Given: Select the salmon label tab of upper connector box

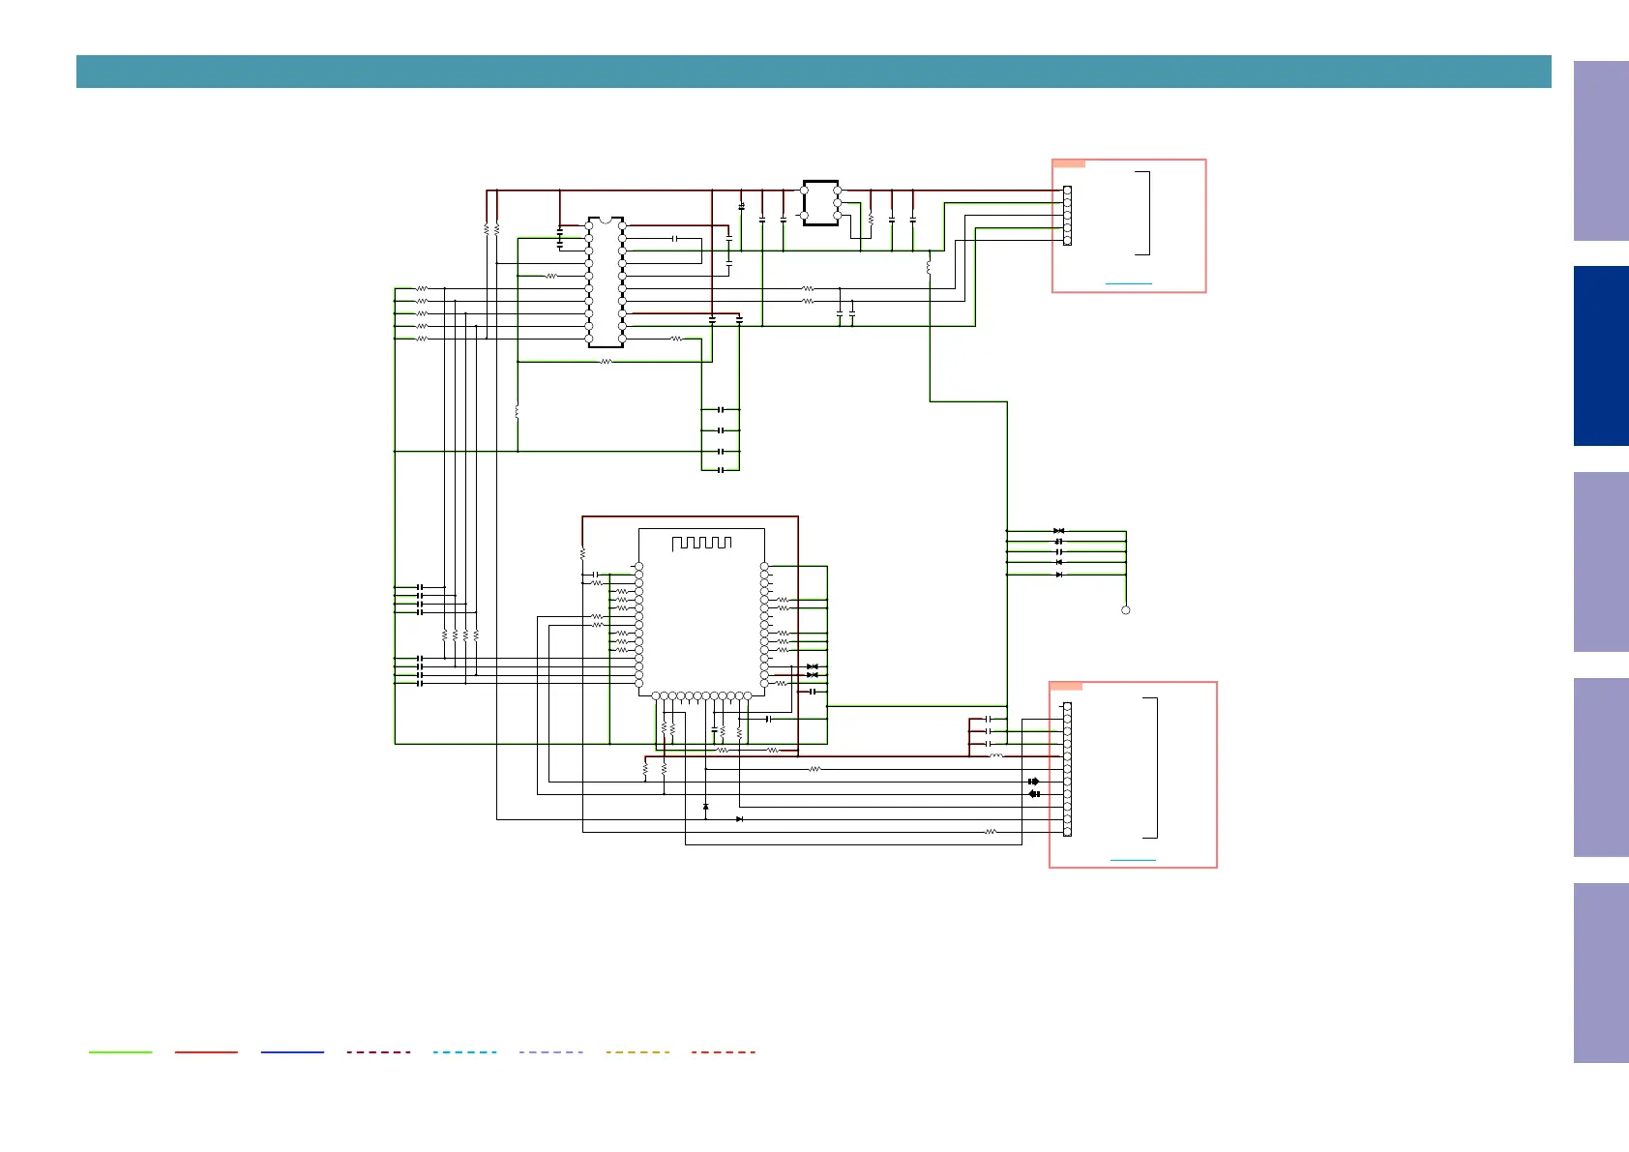Looking at the screenshot, I should (x=1069, y=163).
